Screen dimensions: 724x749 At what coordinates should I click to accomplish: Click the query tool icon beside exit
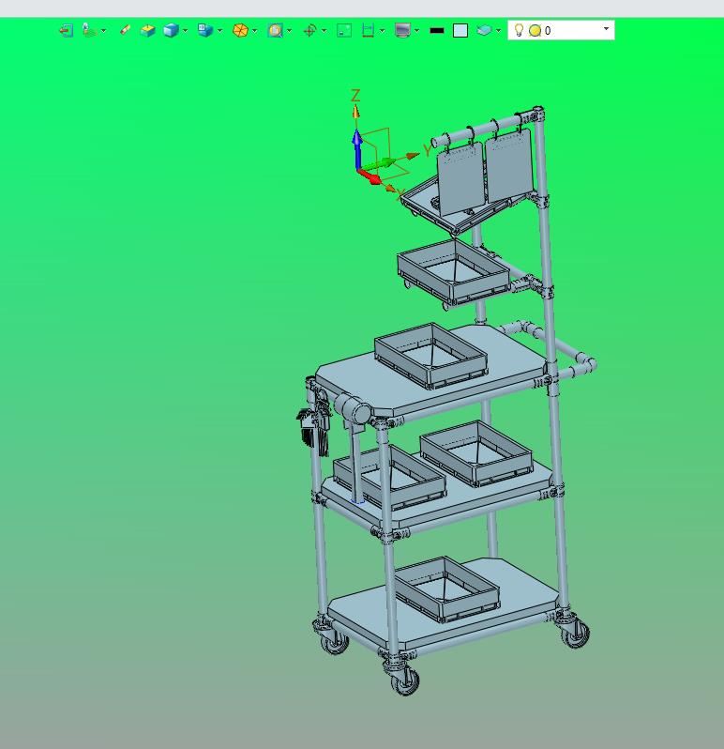pyautogui.click(x=89, y=30)
